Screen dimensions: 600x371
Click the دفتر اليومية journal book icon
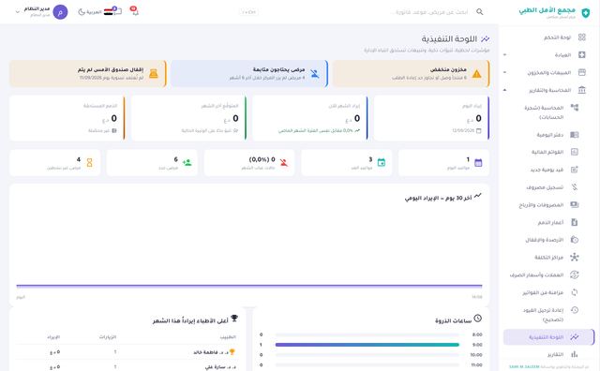(575, 135)
